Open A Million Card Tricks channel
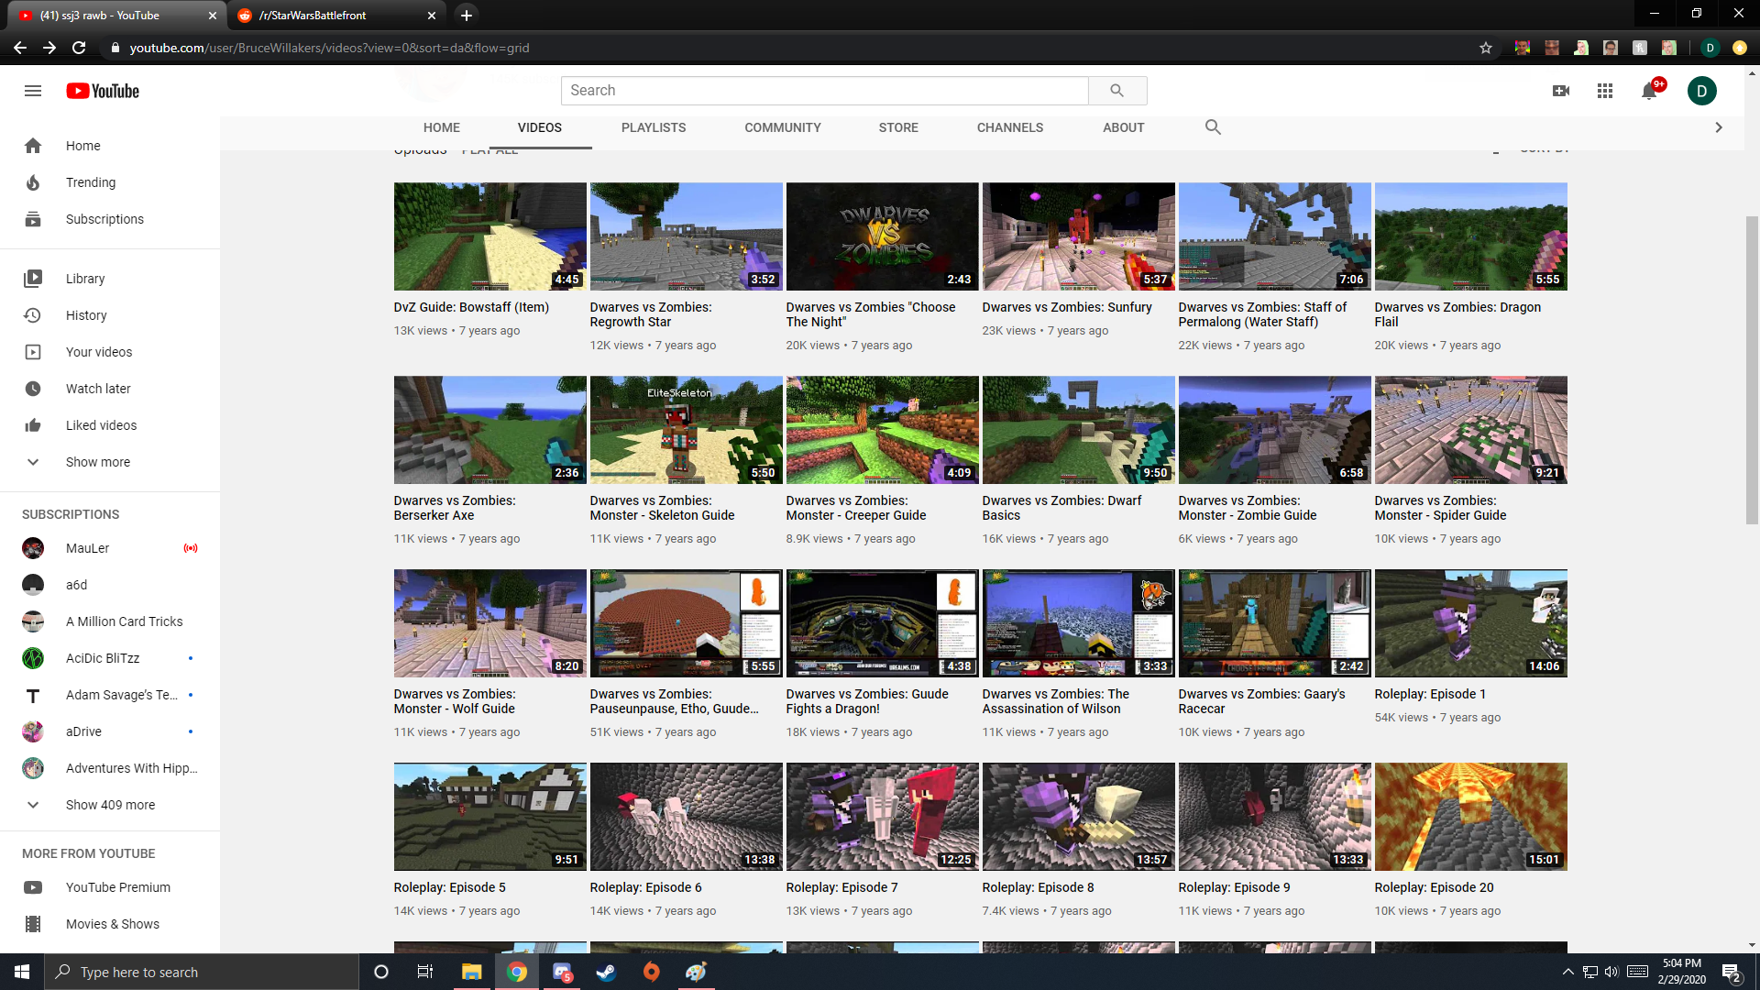Image resolution: width=1760 pixels, height=990 pixels. coord(110,621)
